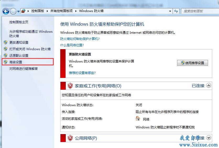Select Windows 防火墙 in the breadcrumb
The image size is (219, 148).
(x=91, y=11)
